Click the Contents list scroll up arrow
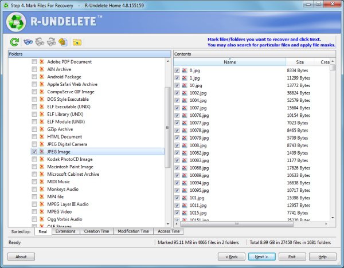Viewport: 344px width, 268px height. (333, 61)
